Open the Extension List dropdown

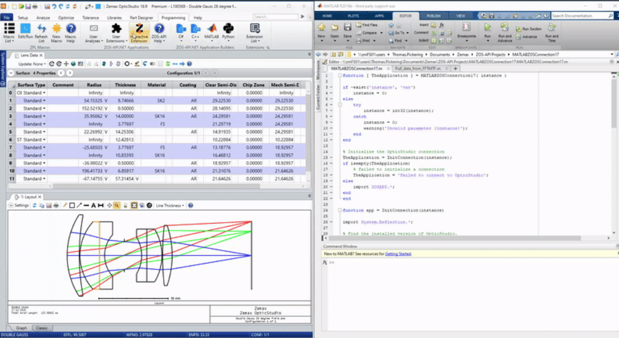click(x=255, y=33)
